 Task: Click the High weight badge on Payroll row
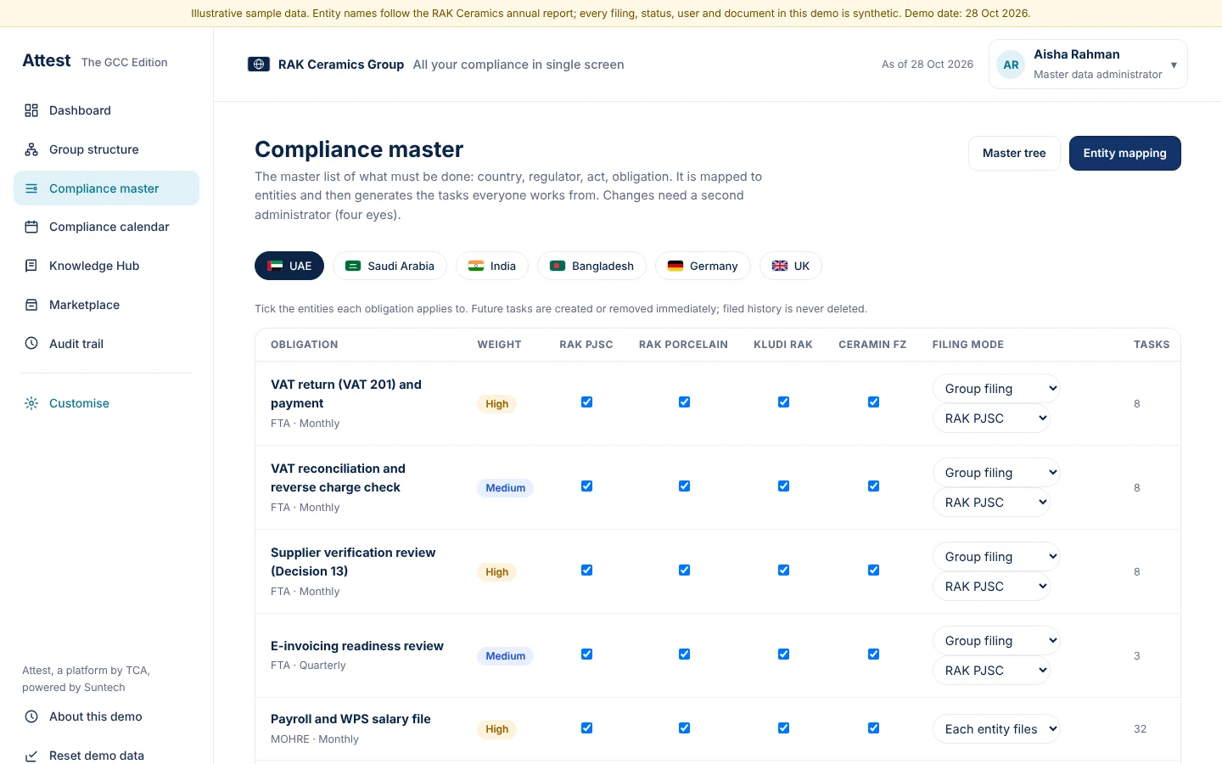(497, 729)
